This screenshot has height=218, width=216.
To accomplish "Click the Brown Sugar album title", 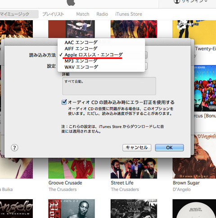I will point(186,183).
